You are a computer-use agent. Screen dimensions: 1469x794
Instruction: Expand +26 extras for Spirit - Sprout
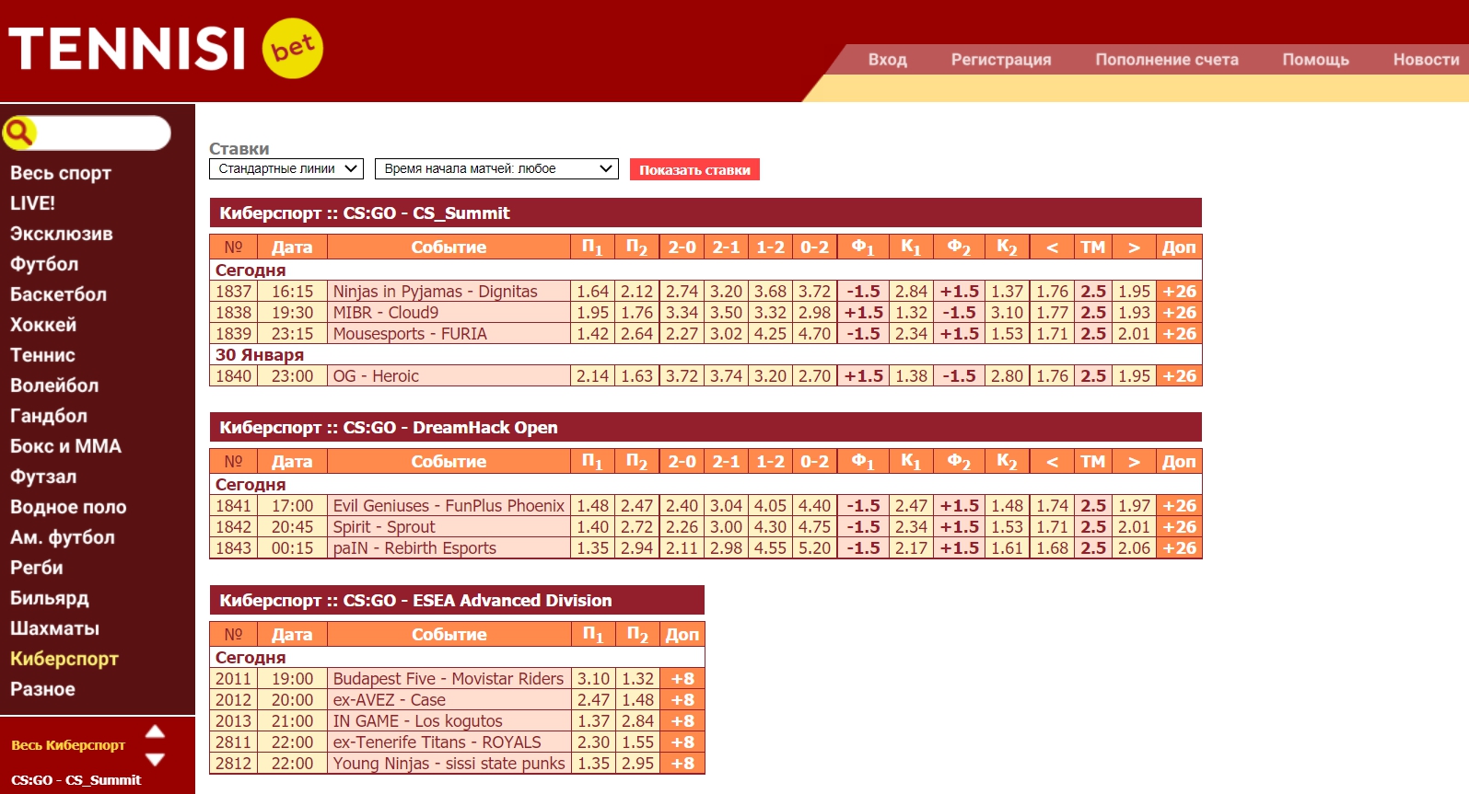tap(1179, 527)
